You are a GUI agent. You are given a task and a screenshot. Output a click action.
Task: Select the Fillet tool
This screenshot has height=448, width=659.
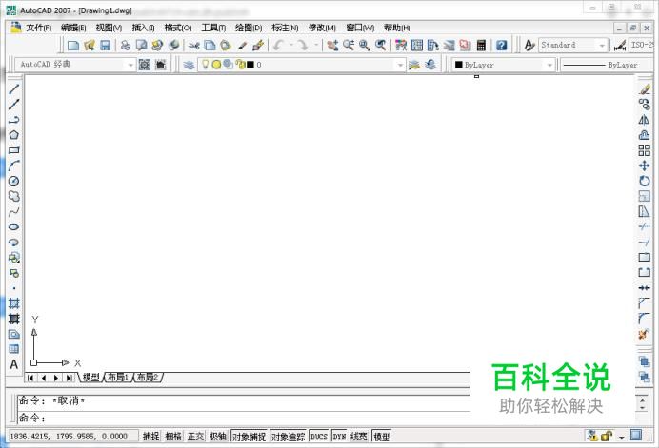[x=645, y=319]
